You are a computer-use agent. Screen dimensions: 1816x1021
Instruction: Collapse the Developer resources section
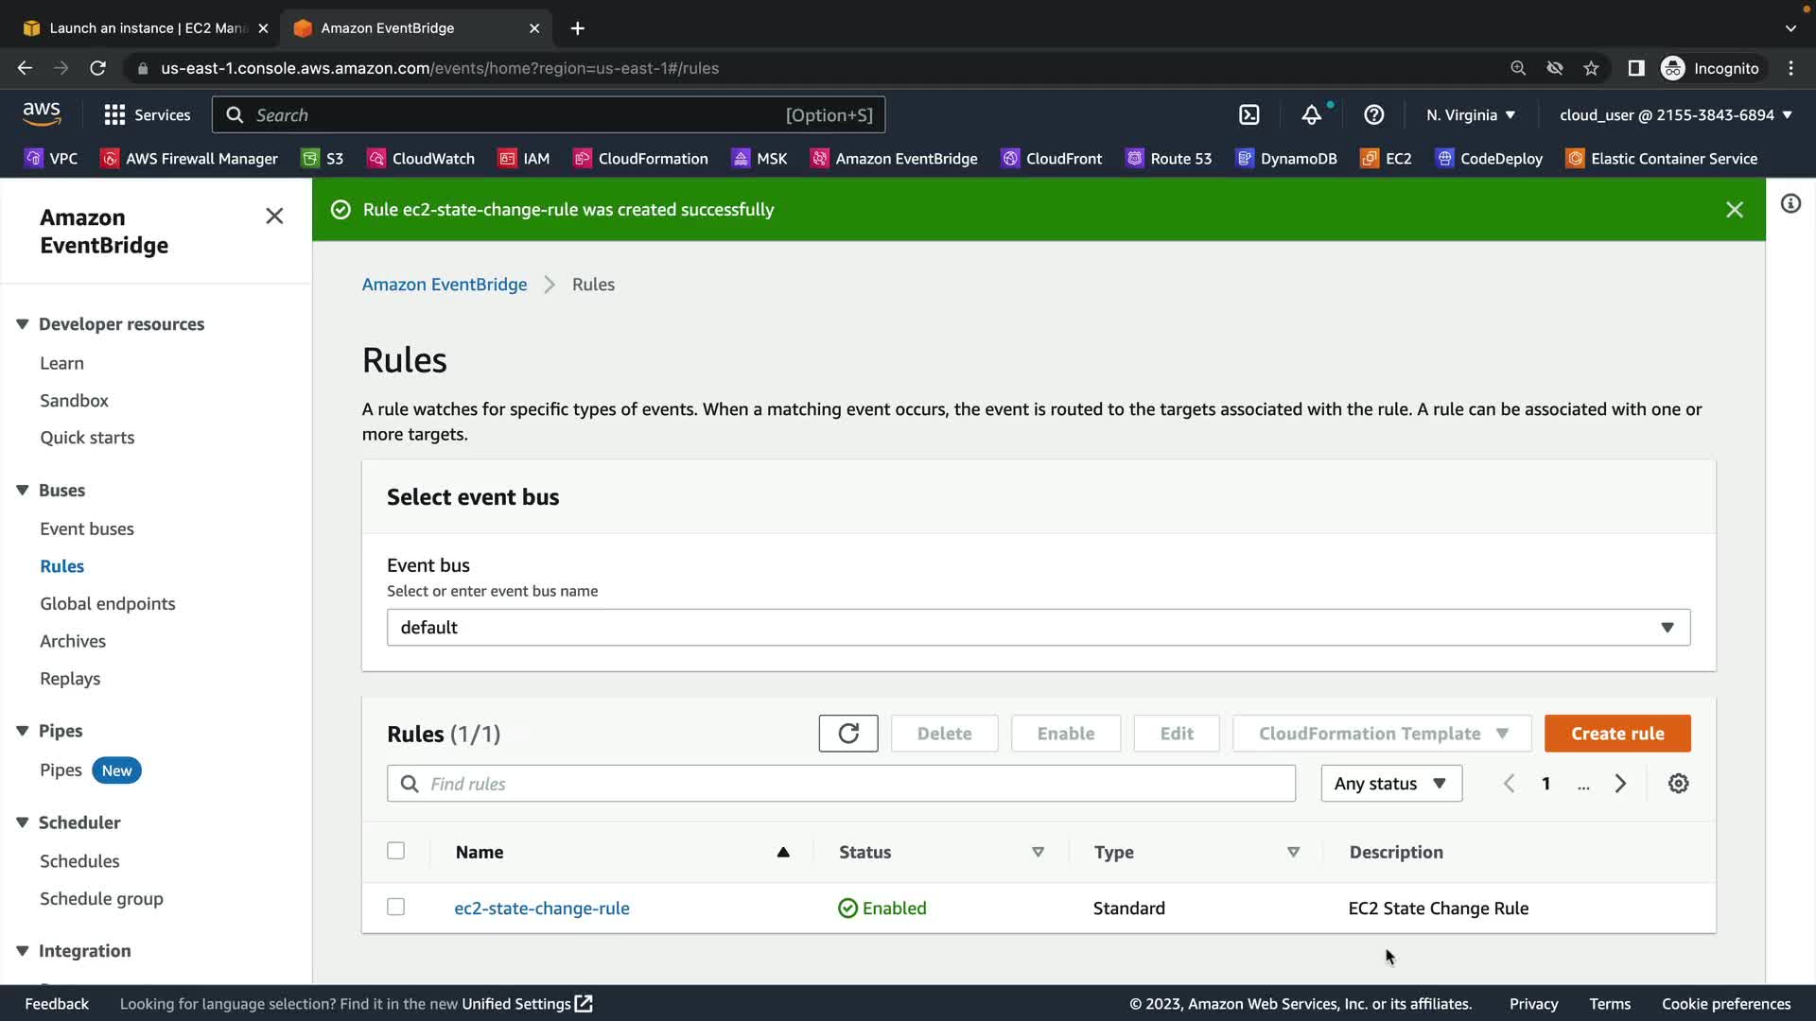coord(23,324)
